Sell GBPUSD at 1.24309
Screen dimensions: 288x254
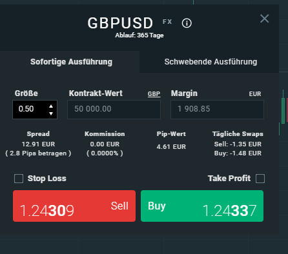[x=74, y=206]
